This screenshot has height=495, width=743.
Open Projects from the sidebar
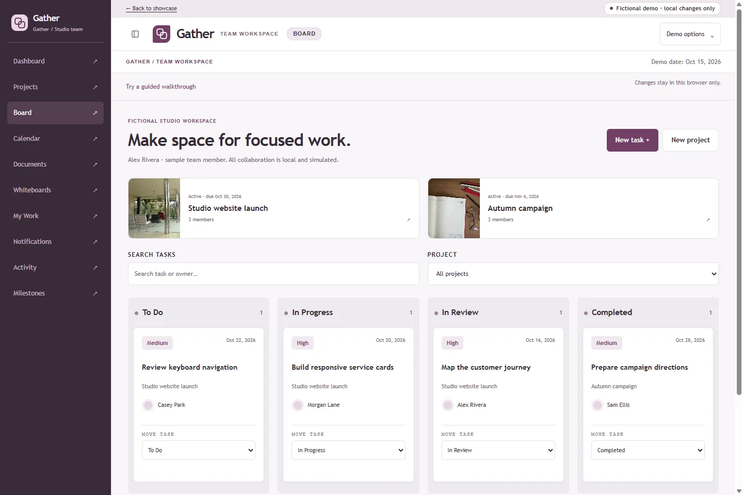[55, 87]
